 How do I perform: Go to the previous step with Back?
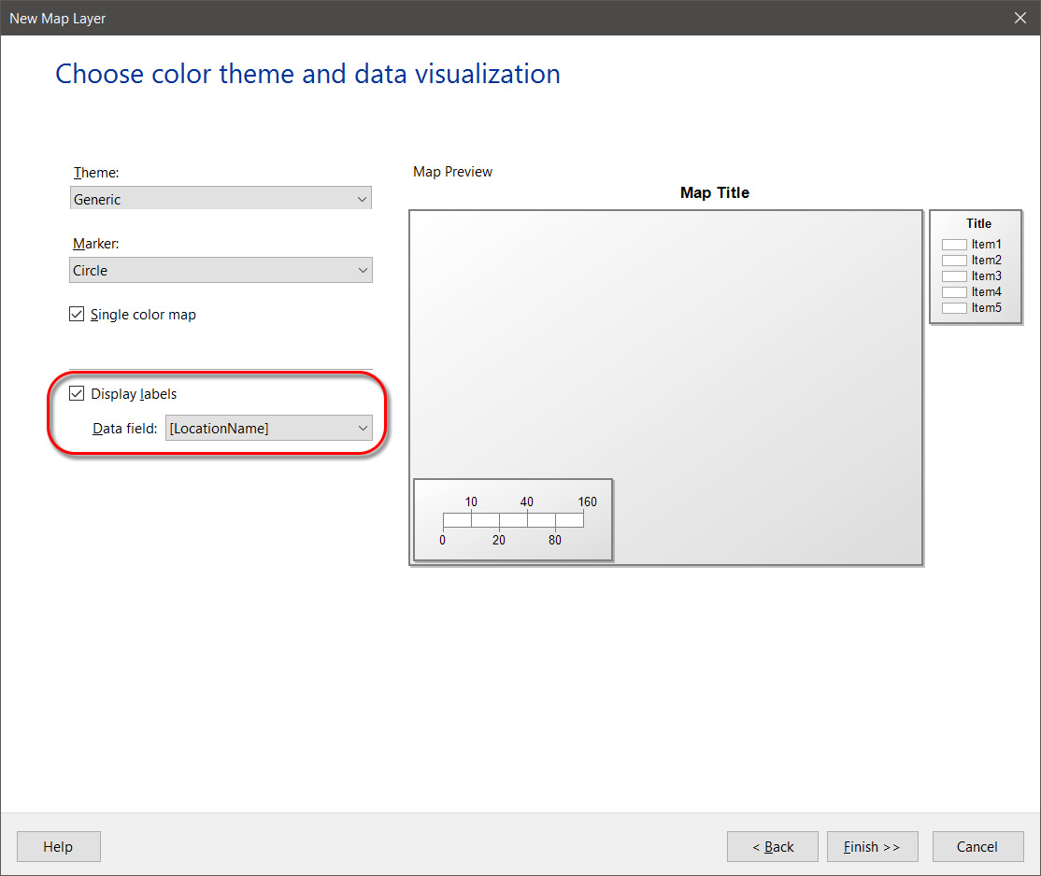coord(773,847)
